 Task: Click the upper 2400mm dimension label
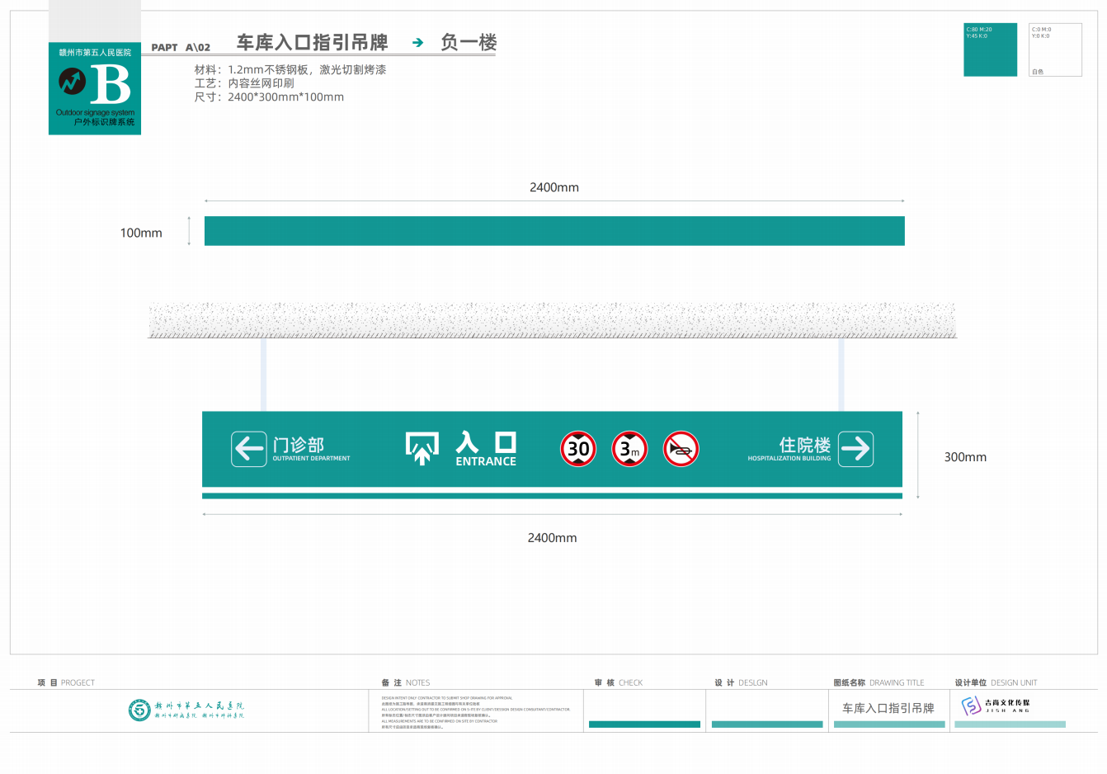pyautogui.click(x=554, y=187)
